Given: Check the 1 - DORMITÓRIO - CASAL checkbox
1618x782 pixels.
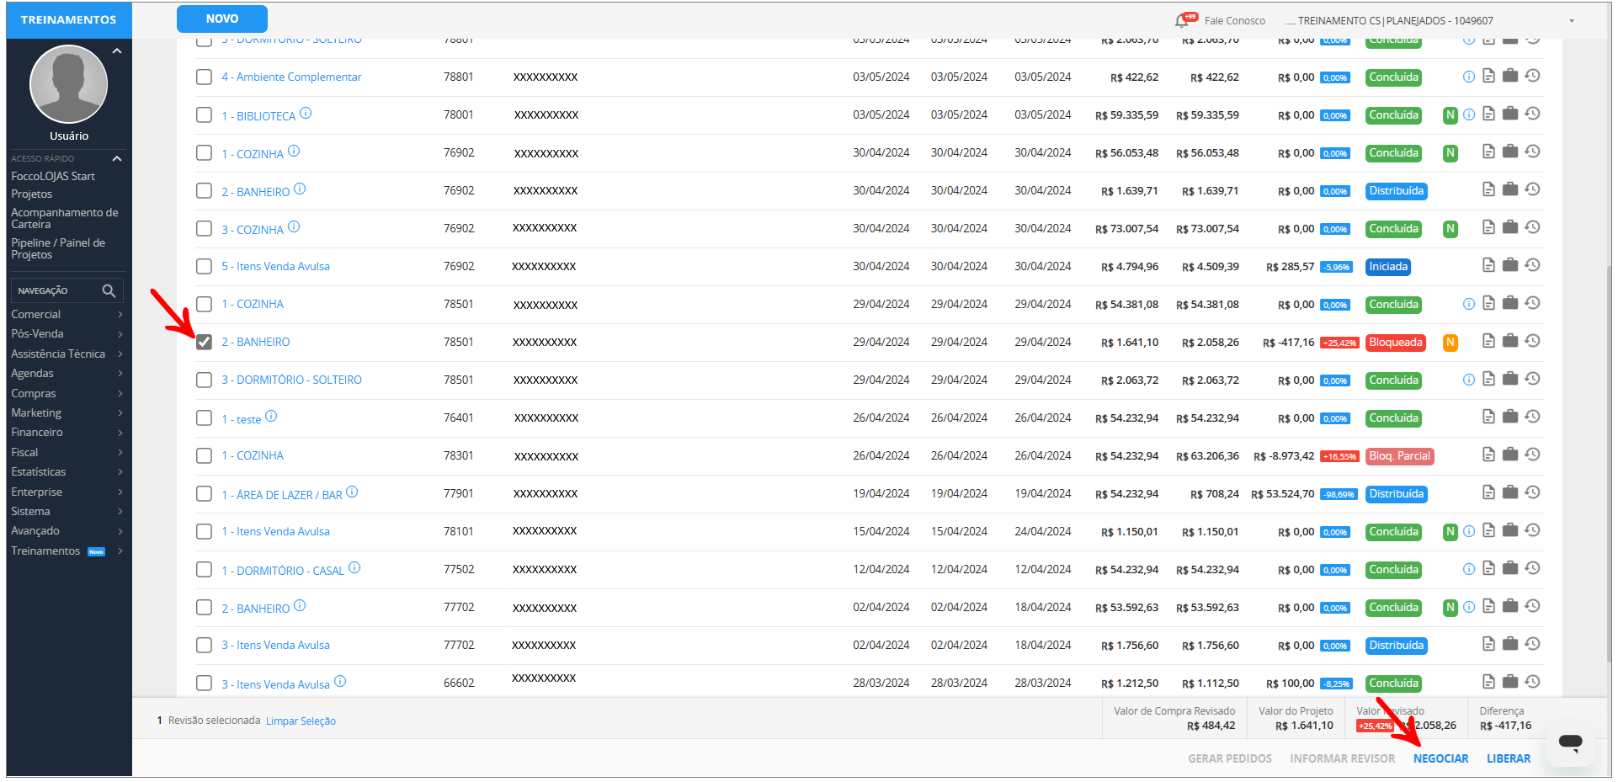Looking at the screenshot, I should coord(204,569).
